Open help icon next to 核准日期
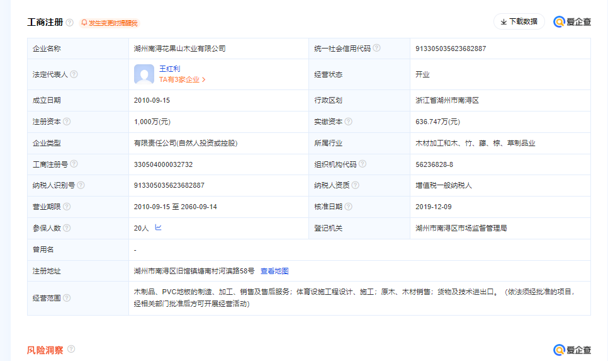The height and width of the screenshot is (361, 608). (x=348, y=207)
